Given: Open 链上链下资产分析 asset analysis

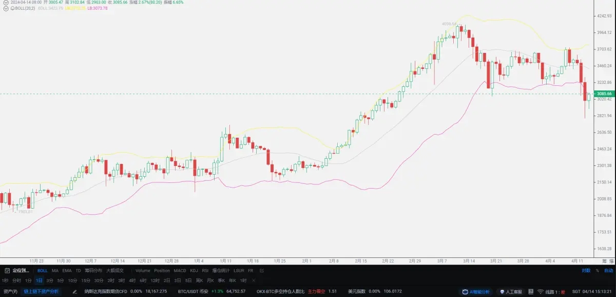Looking at the screenshot, I should click(x=41, y=291).
